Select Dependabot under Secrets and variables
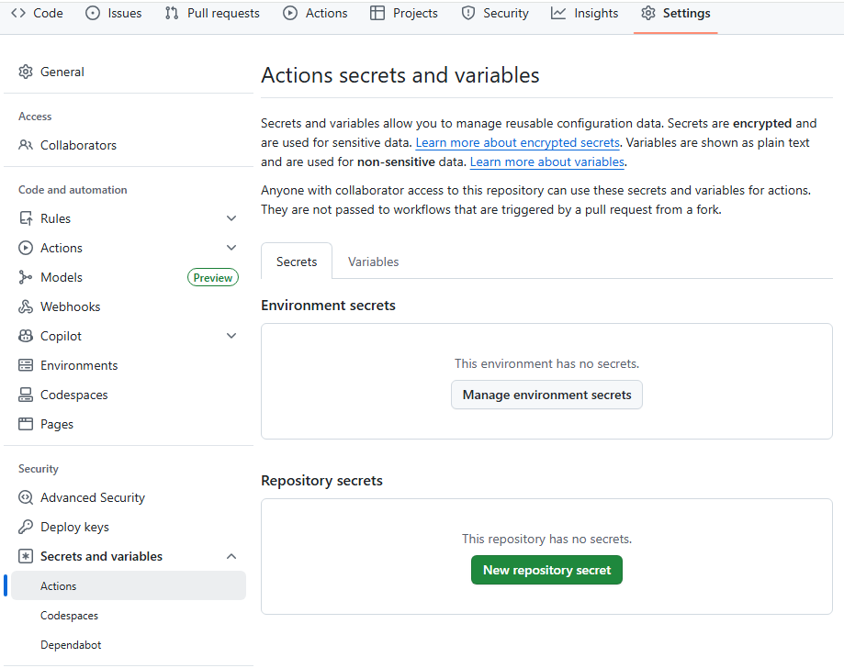 click(x=71, y=645)
